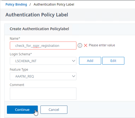Click inside the Comment text area
This screenshot has height=118, width=135.
43,94
